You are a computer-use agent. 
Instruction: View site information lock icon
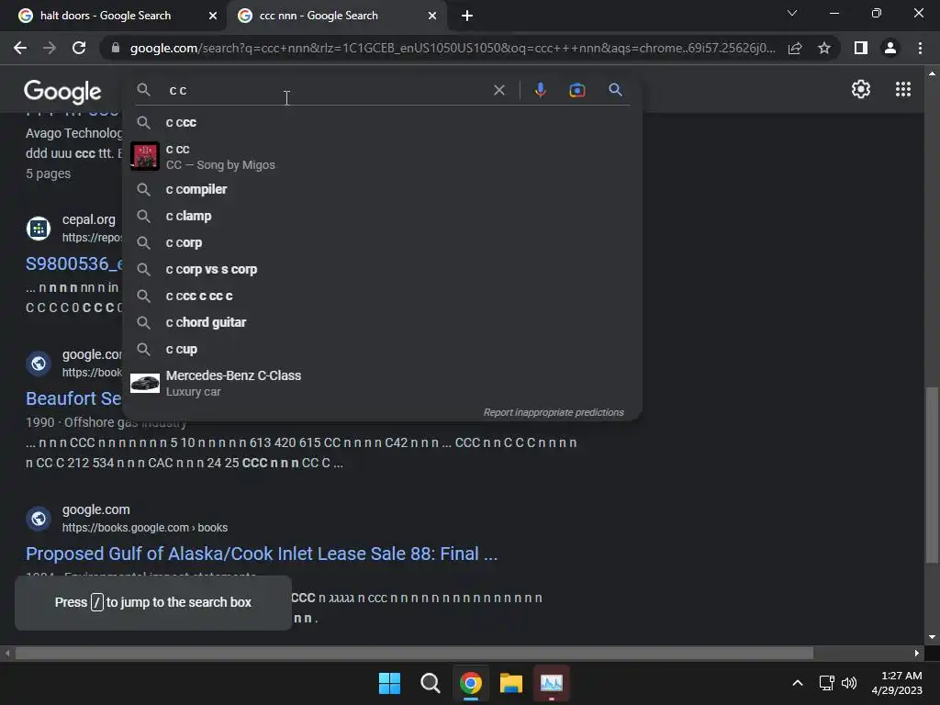tap(116, 48)
